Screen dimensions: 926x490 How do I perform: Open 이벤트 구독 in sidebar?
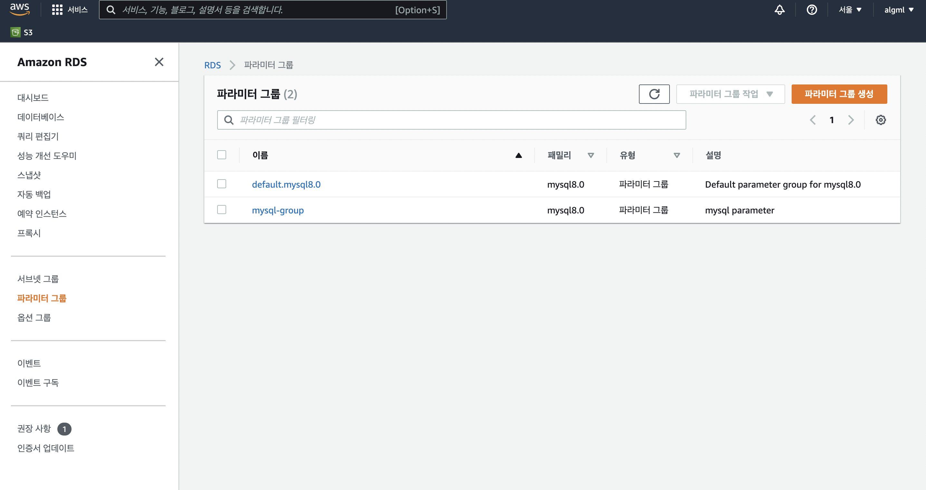point(38,383)
